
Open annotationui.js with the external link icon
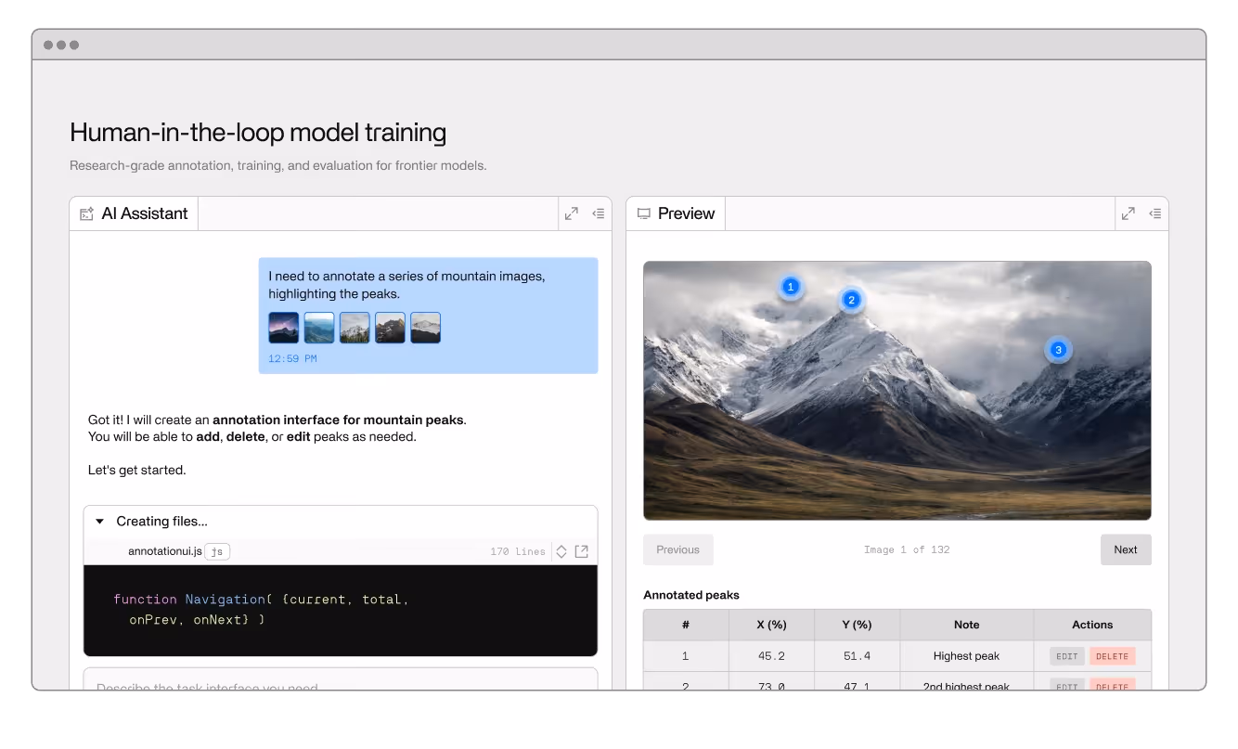[x=582, y=550]
